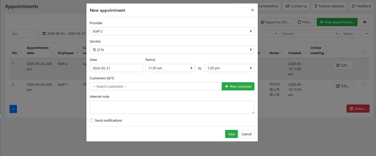Image resolution: width=376 pixels, height=156 pixels.
Task: Sort by the Online meeting column
Action: pyautogui.click(x=319, y=50)
